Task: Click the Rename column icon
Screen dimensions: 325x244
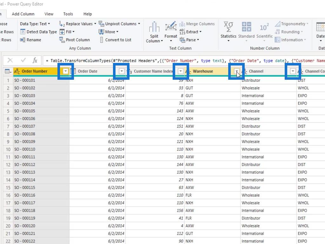Action: [x=23, y=40]
